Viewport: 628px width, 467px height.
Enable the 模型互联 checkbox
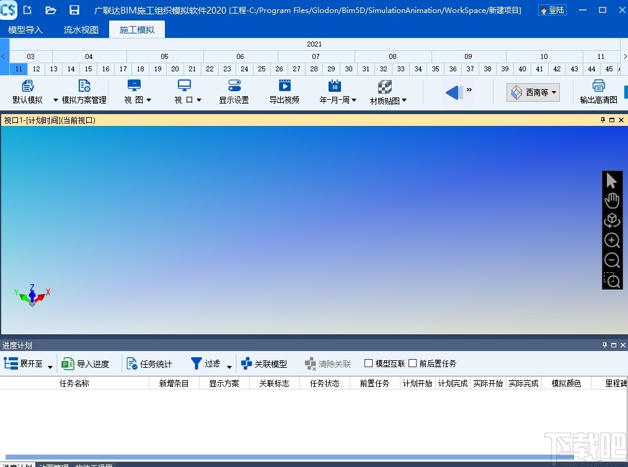[368, 363]
